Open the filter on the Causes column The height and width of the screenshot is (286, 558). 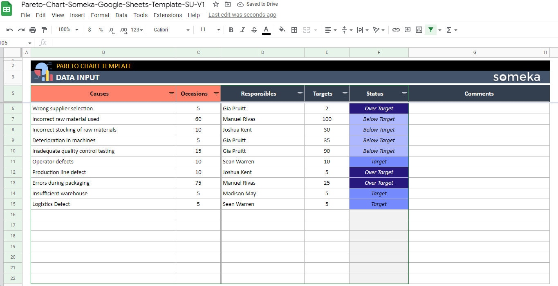171,94
